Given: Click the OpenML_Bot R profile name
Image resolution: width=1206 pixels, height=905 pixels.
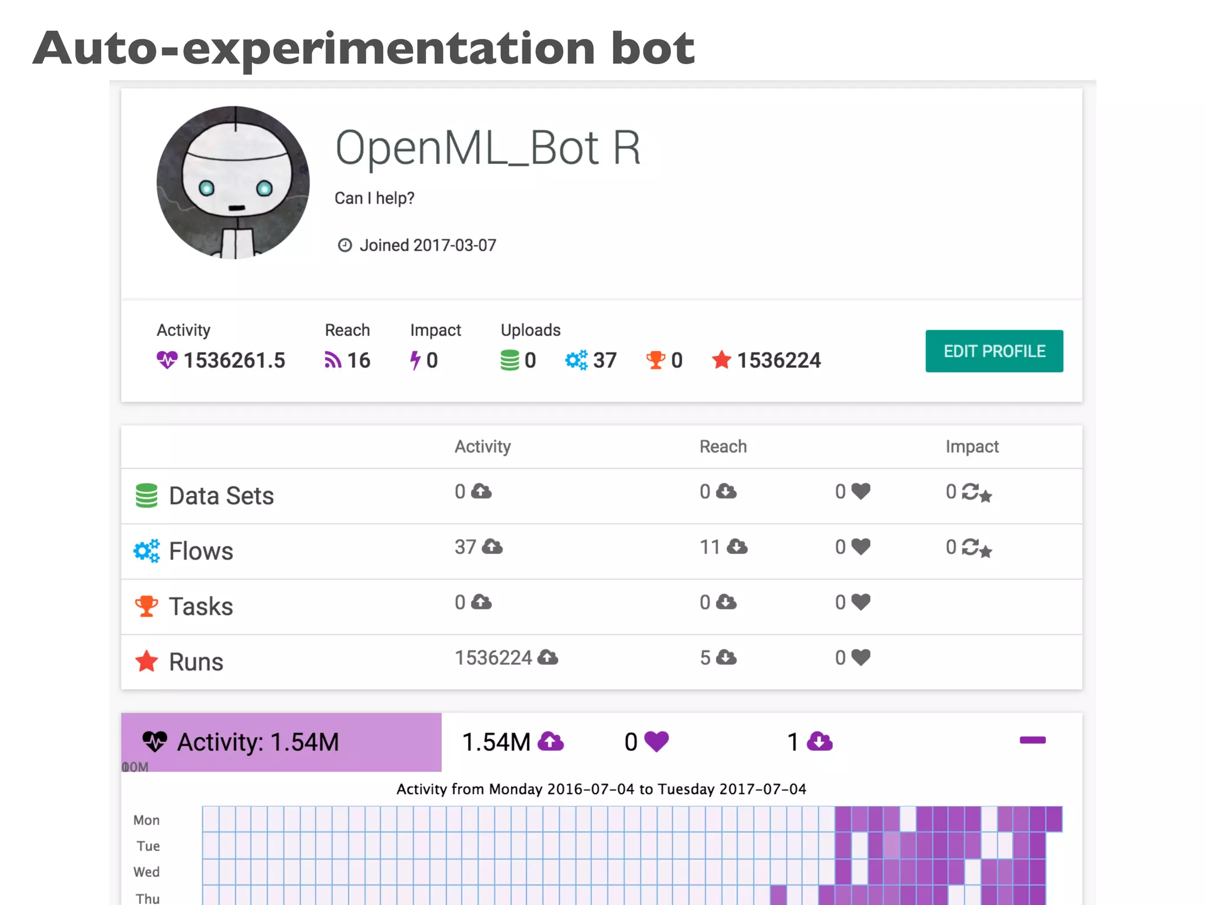Looking at the screenshot, I should pos(488,148).
